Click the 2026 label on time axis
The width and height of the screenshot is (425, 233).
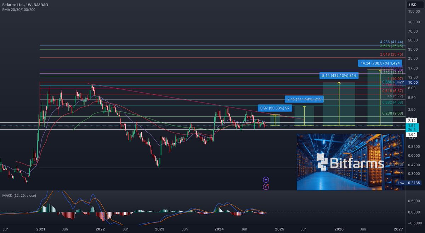(x=339, y=229)
